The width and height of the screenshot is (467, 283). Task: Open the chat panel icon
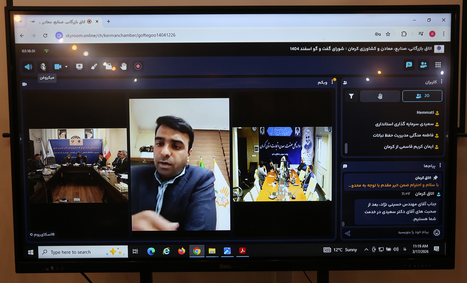(409, 65)
